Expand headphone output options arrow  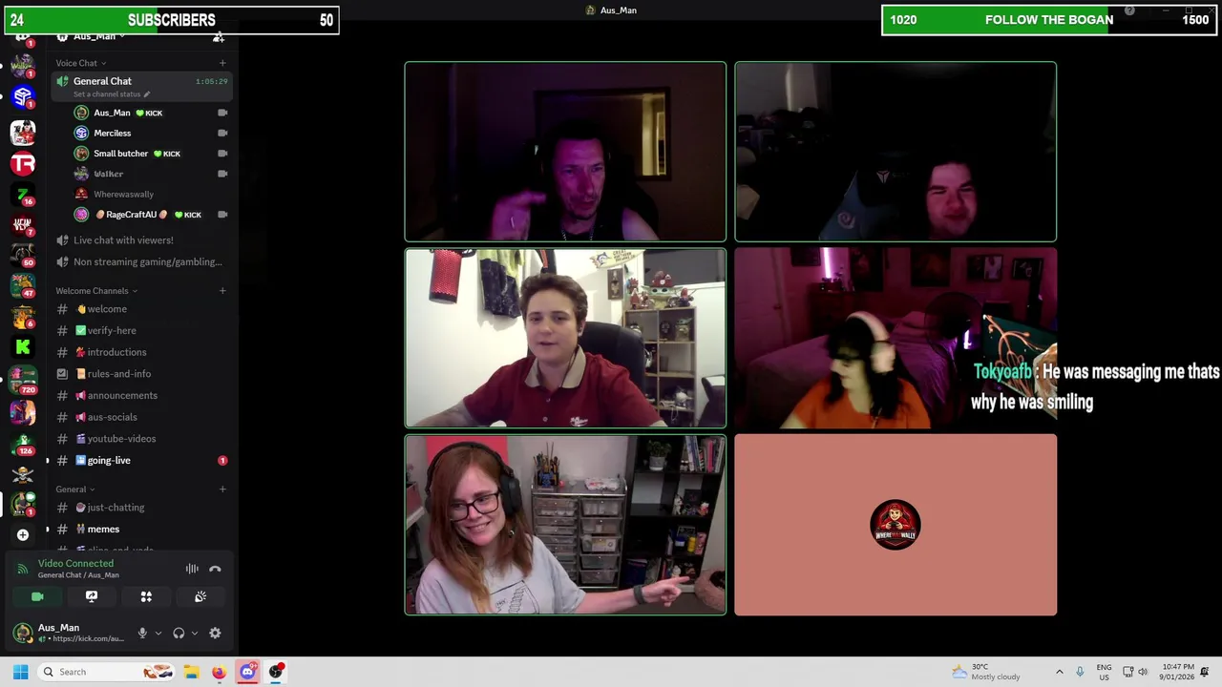[x=195, y=633]
